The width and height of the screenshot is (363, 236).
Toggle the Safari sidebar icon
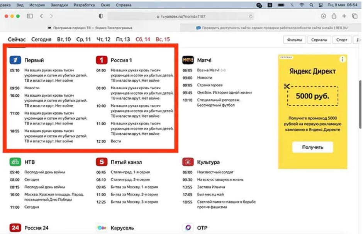point(30,16)
